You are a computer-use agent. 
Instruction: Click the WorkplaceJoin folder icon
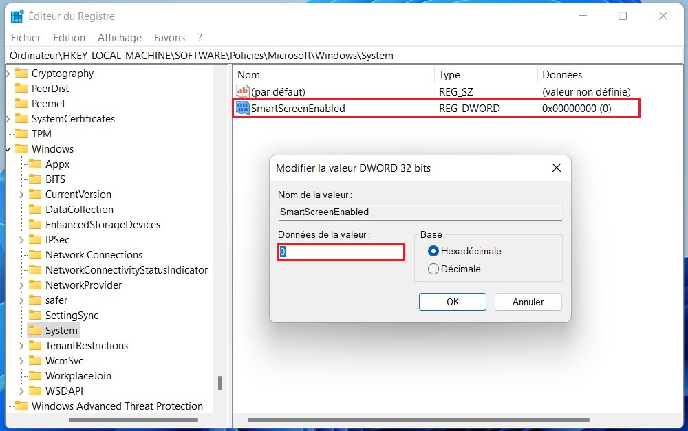click(x=35, y=376)
